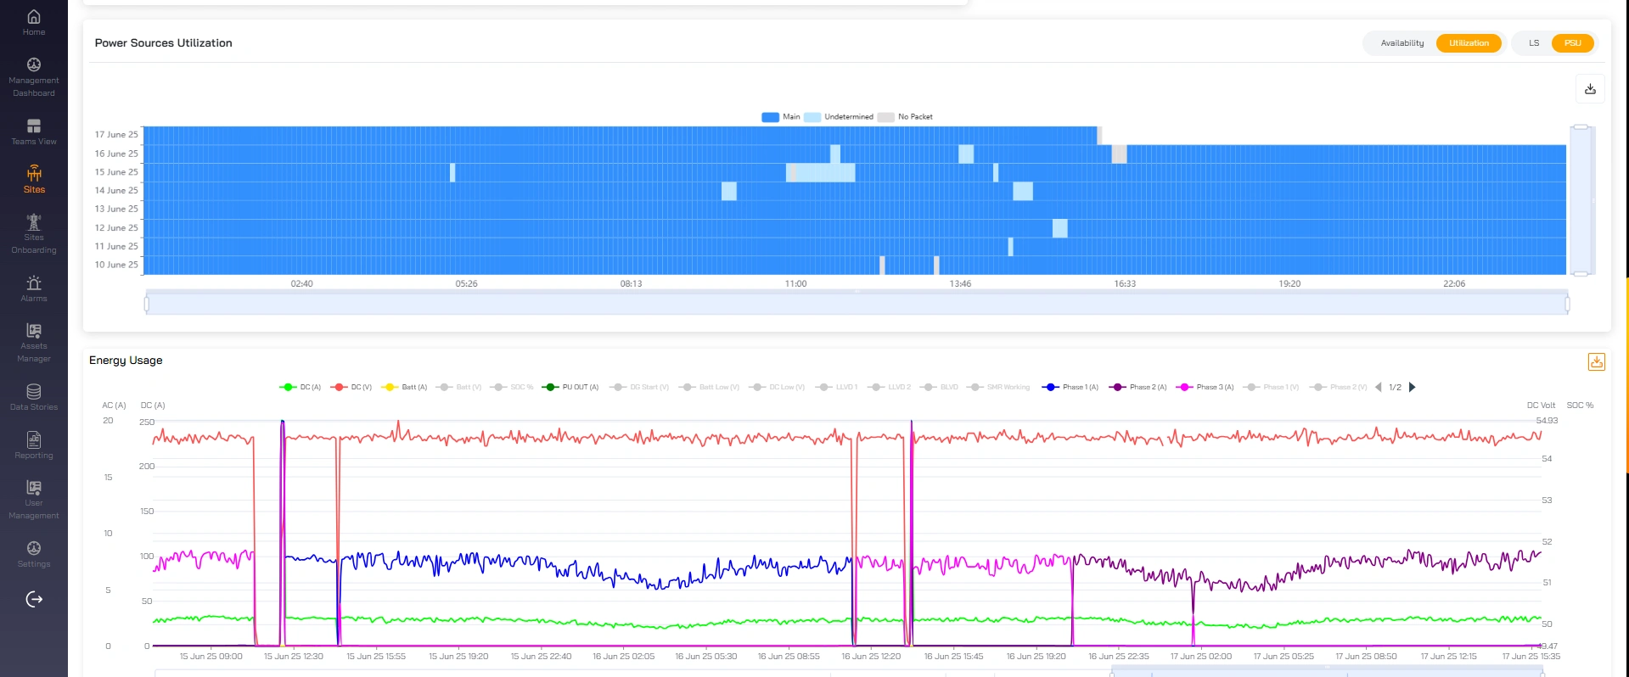Screen dimensions: 1629x677
Task: Show next legend page arrow
Action: click(1412, 387)
